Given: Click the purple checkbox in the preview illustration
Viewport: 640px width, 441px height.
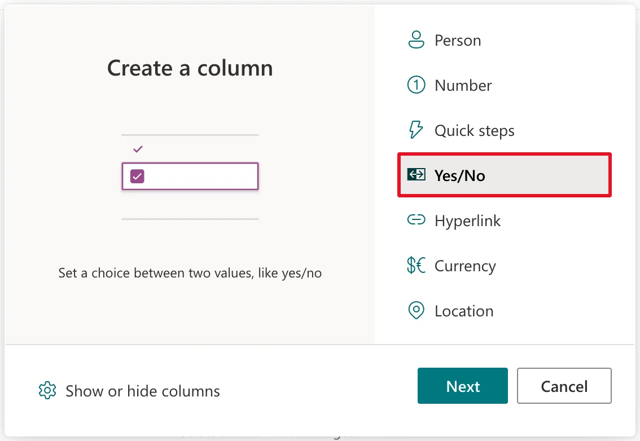Looking at the screenshot, I should 137,177.
